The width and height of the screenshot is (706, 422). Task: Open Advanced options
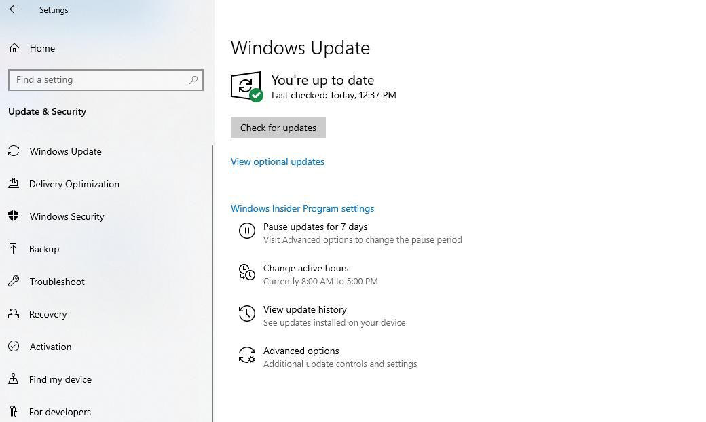point(301,351)
